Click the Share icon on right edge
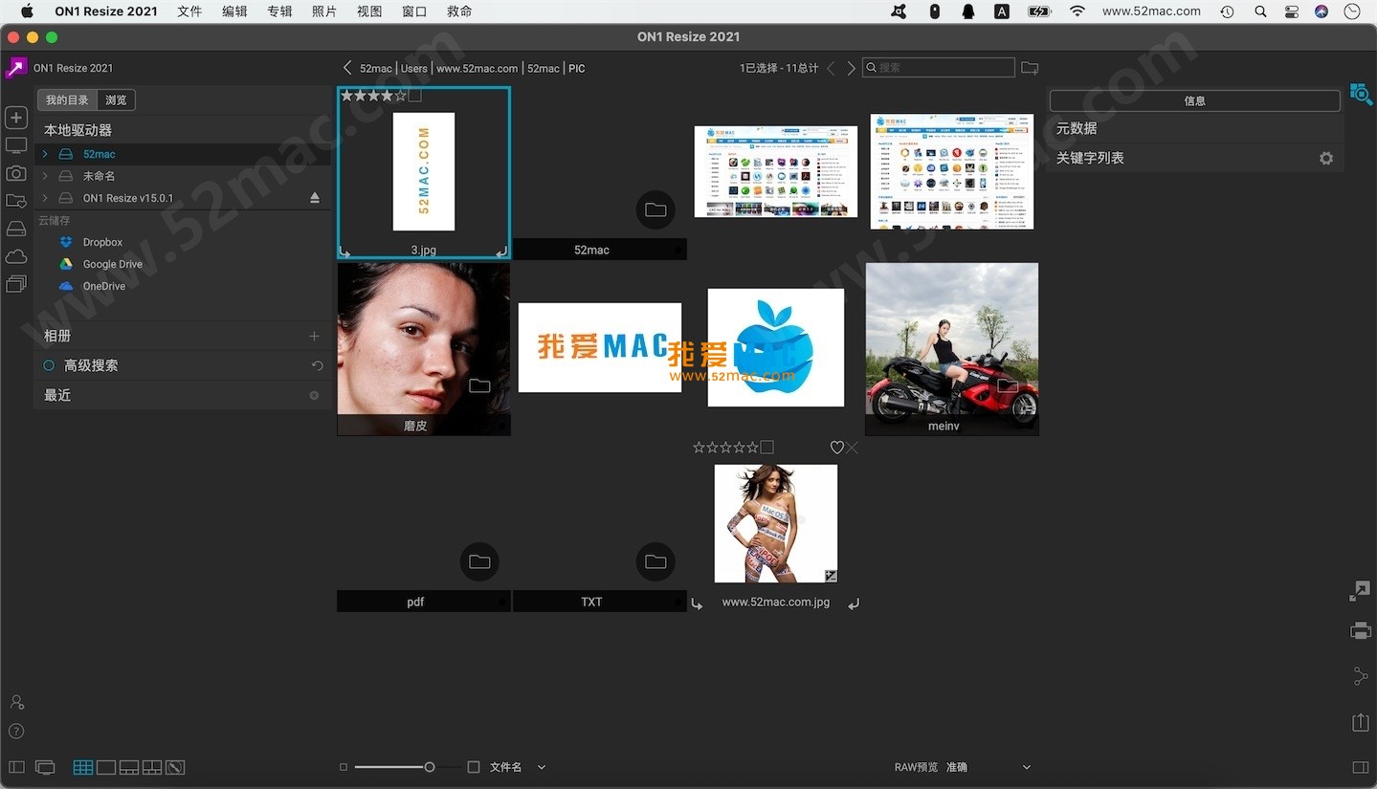The image size is (1377, 789). (1361, 676)
